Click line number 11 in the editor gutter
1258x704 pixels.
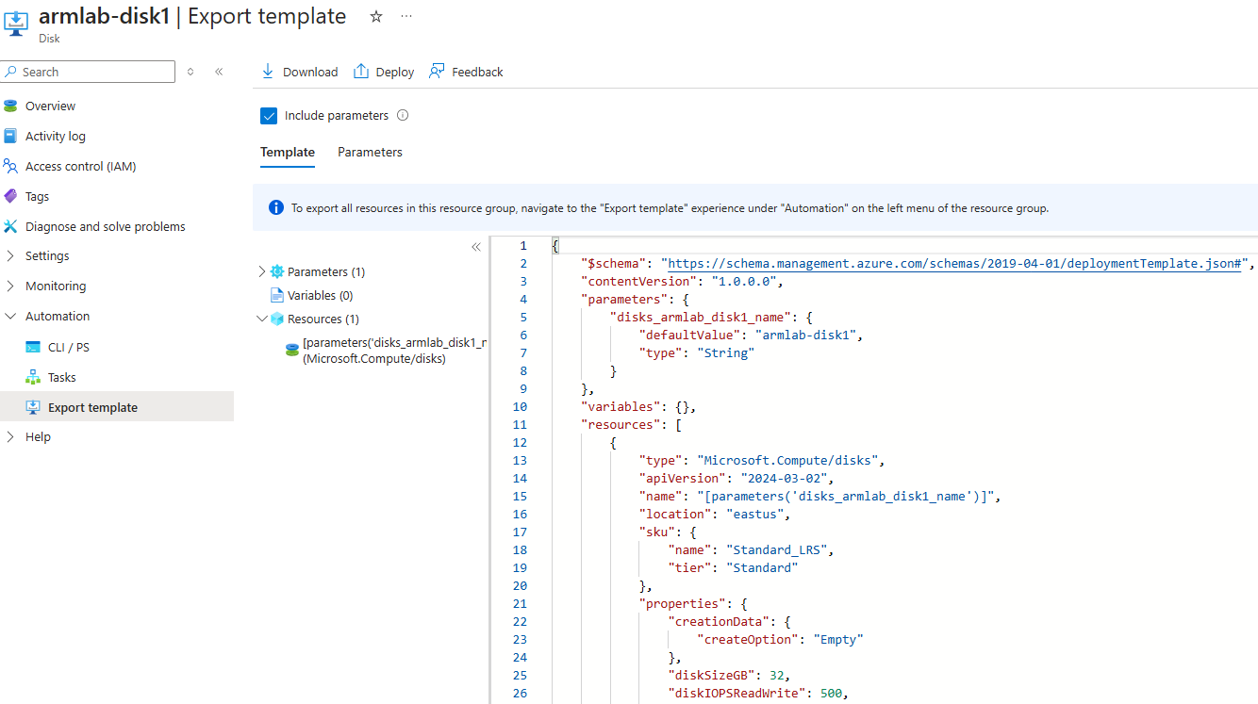(x=521, y=424)
